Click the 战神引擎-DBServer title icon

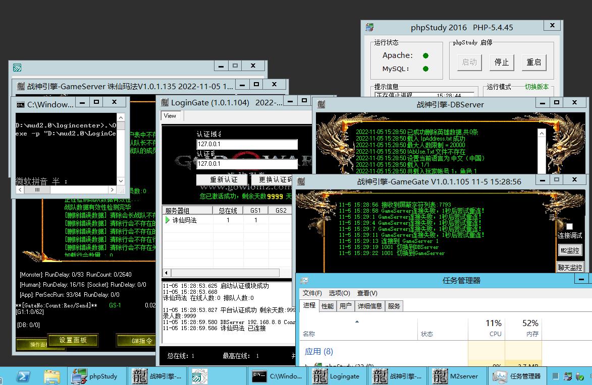[321, 104]
